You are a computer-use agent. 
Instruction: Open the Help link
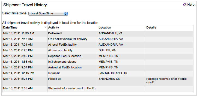(x=191, y=5)
